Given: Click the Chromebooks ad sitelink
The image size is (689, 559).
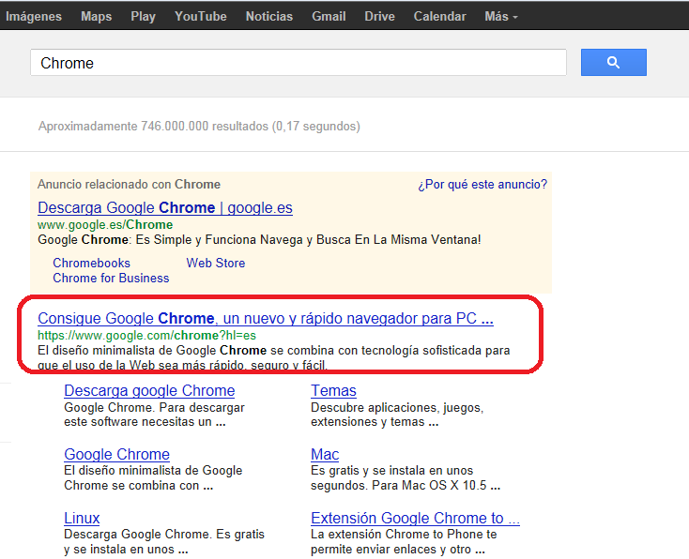Looking at the screenshot, I should click(91, 263).
